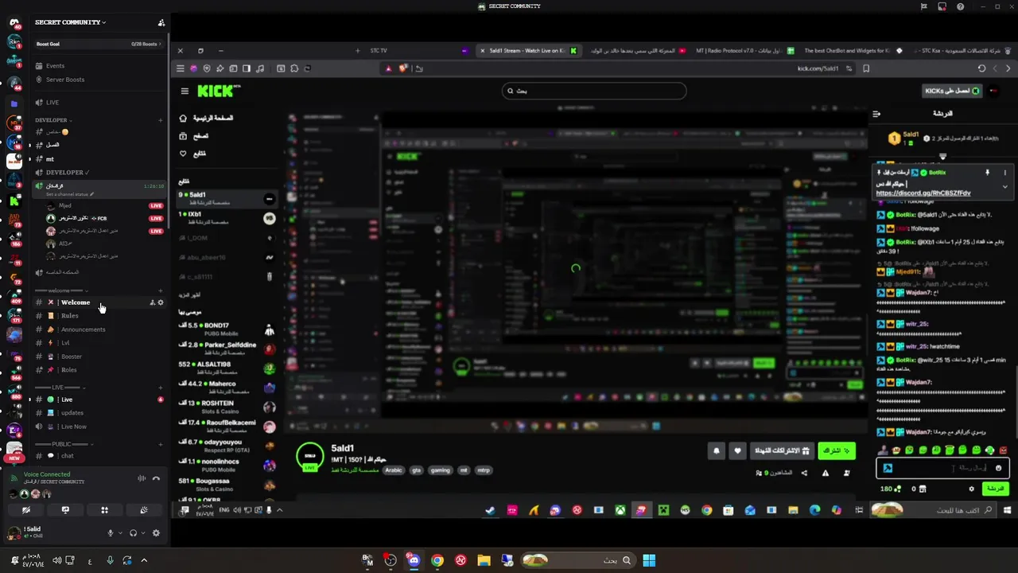The width and height of the screenshot is (1018, 573).
Task: Open the Boost Goal progress bar
Action: click(x=99, y=44)
